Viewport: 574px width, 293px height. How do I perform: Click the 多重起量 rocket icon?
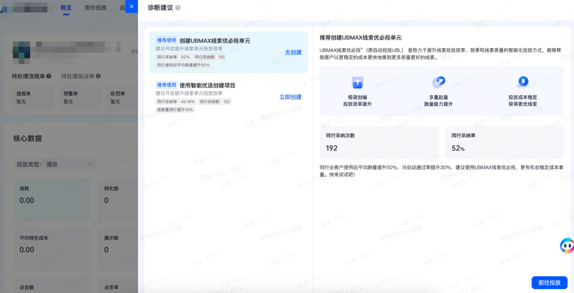[x=438, y=83]
